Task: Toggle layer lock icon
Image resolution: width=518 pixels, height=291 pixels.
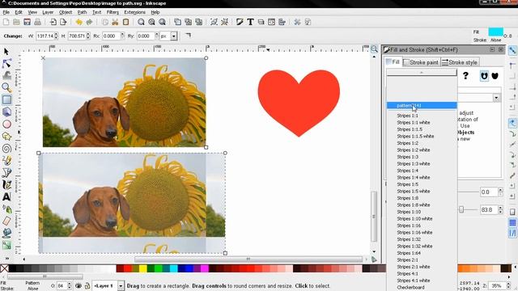Action: pos(87,285)
